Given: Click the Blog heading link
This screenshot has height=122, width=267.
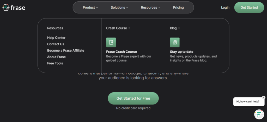Looking at the screenshot, I should click(175, 28).
